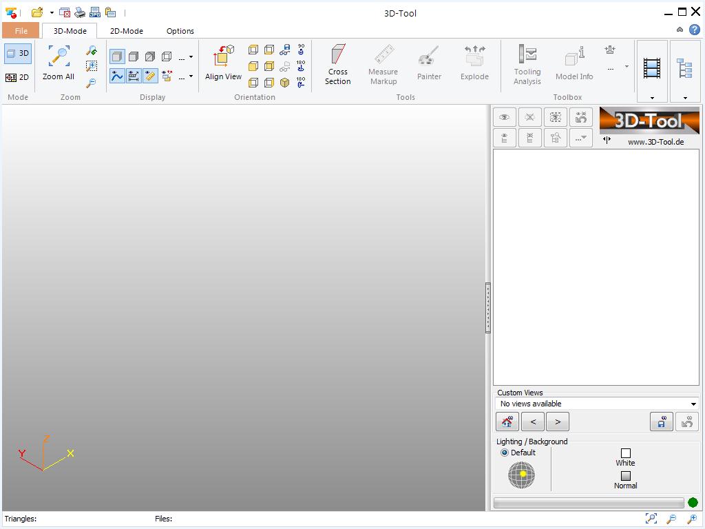Switch to the 2D-Mode tab
The image size is (705, 529).
126,31
